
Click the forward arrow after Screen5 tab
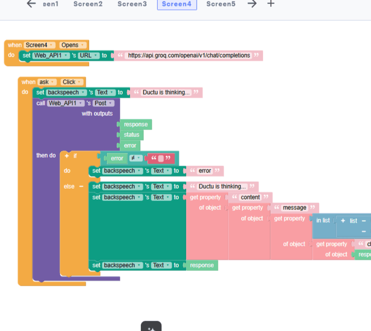252,4
